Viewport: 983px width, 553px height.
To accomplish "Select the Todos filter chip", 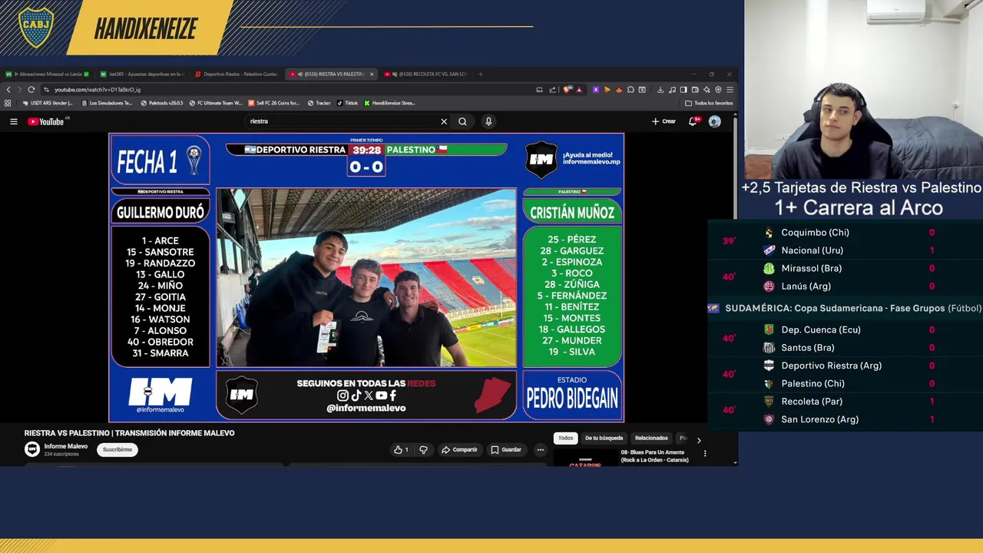I will point(565,438).
